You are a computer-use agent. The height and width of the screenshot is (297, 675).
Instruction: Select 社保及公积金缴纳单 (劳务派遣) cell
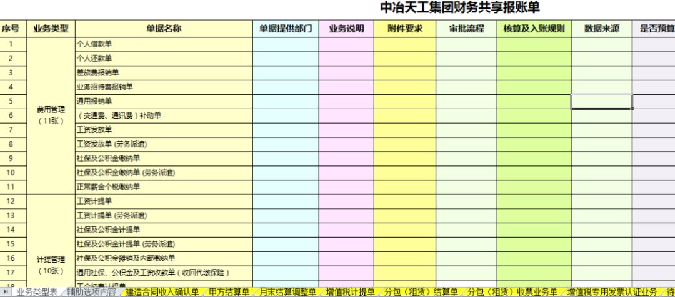point(164,173)
